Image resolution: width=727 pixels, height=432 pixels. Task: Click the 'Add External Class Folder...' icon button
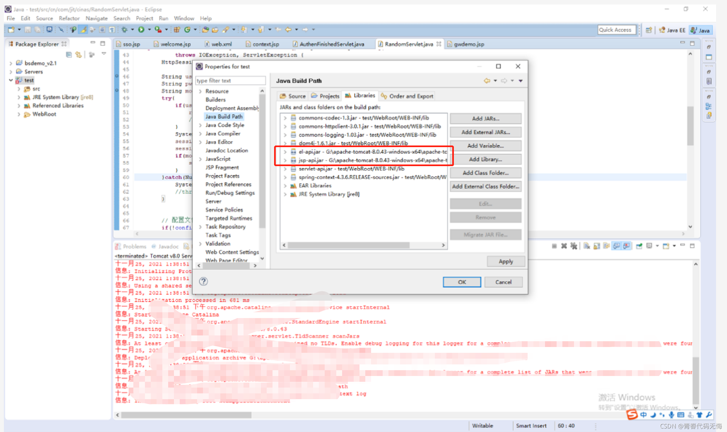click(485, 186)
